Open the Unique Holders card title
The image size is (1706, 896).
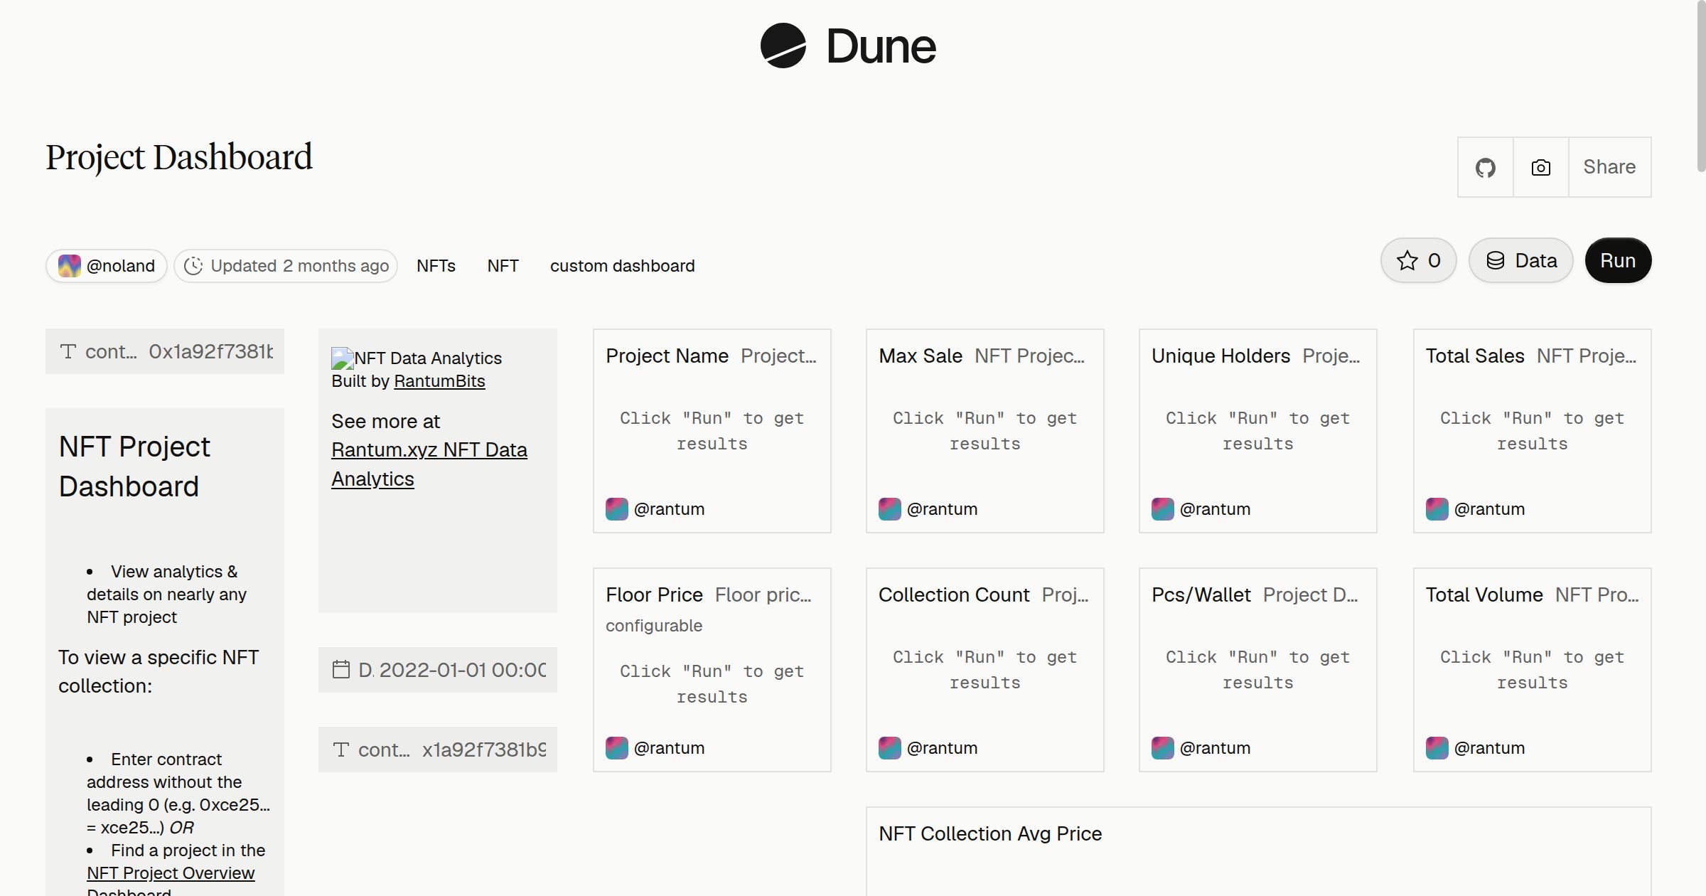pos(1221,356)
